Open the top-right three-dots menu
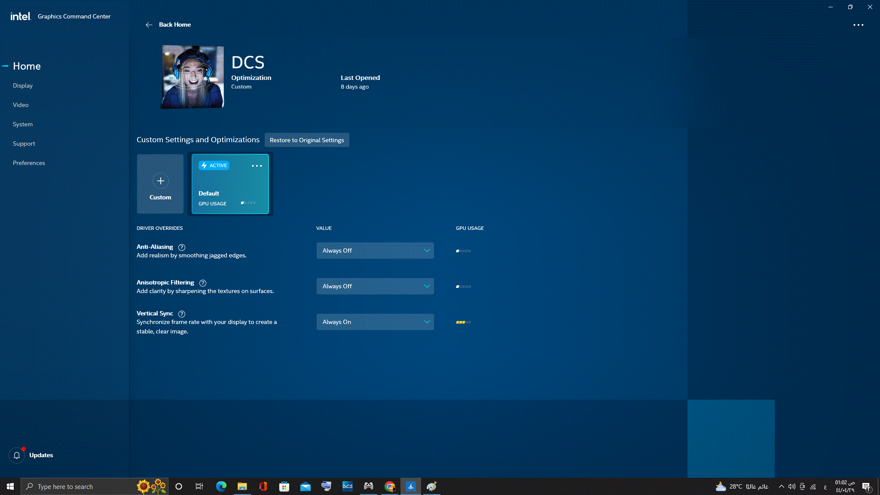This screenshot has width=880, height=495. point(858,25)
